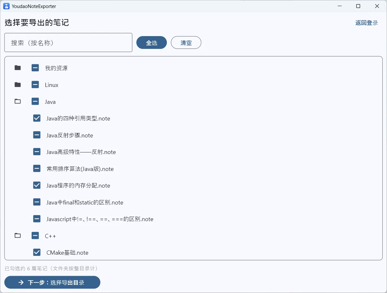The image size is (387, 293).
Task: Click the text Java反射步骤.note
Action: (70, 135)
